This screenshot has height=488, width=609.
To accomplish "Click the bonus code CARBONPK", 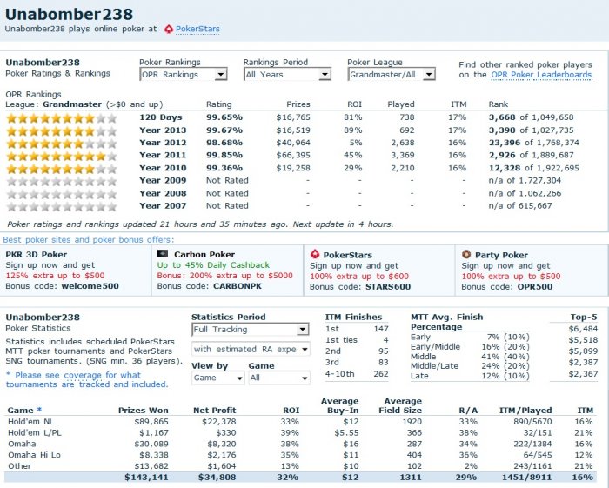I will (238, 286).
